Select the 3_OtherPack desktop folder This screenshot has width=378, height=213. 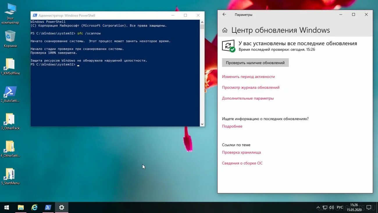point(10,121)
